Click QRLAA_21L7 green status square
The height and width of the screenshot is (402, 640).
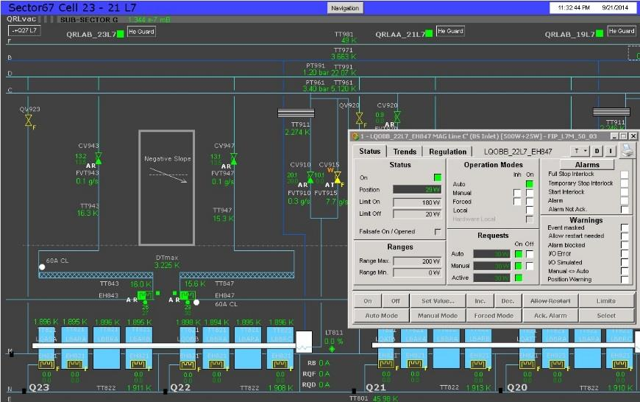[x=429, y=34]
